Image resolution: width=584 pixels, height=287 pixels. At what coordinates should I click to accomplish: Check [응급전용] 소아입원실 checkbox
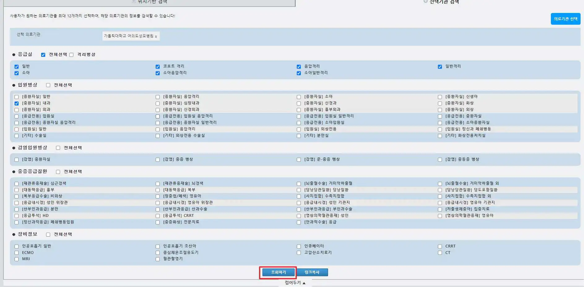tap(299, 123)
